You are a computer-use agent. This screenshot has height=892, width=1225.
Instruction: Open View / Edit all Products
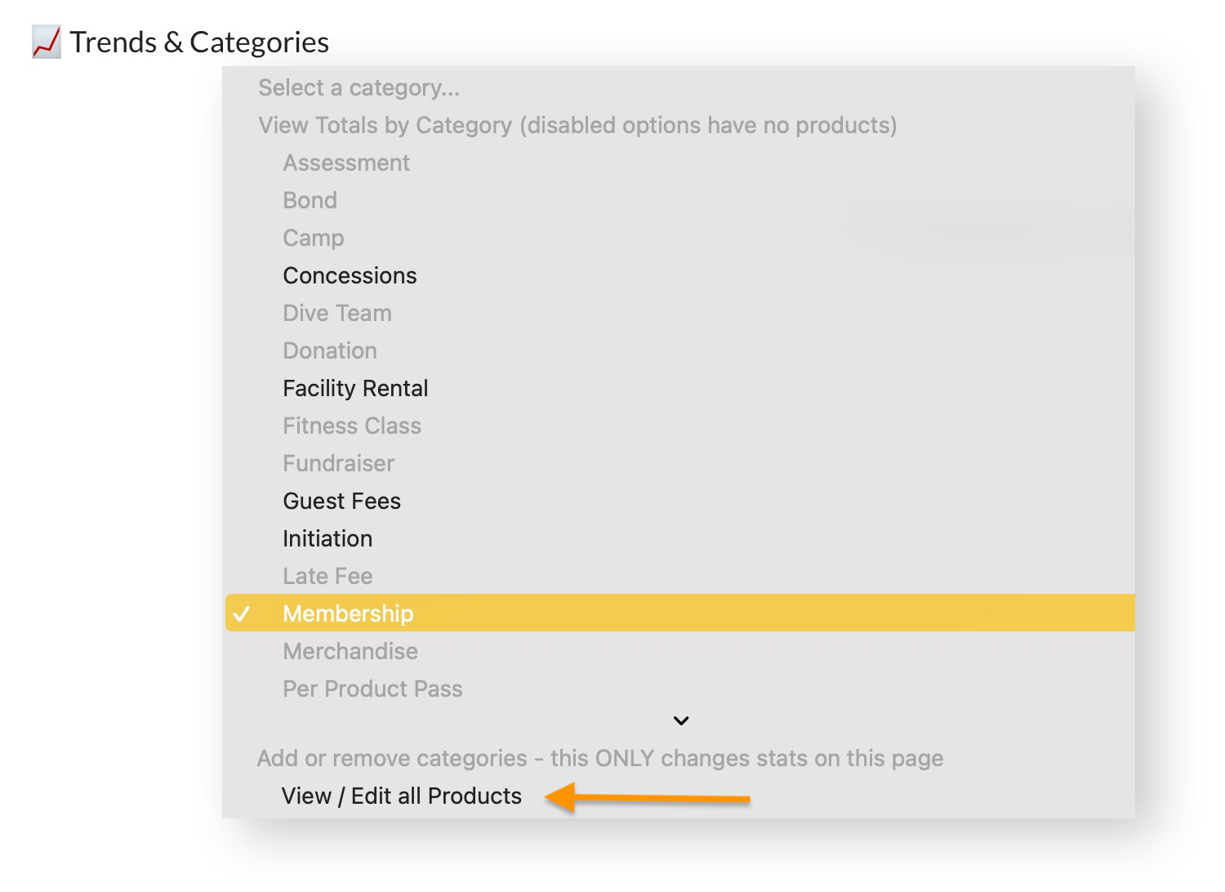coord(401,796)
